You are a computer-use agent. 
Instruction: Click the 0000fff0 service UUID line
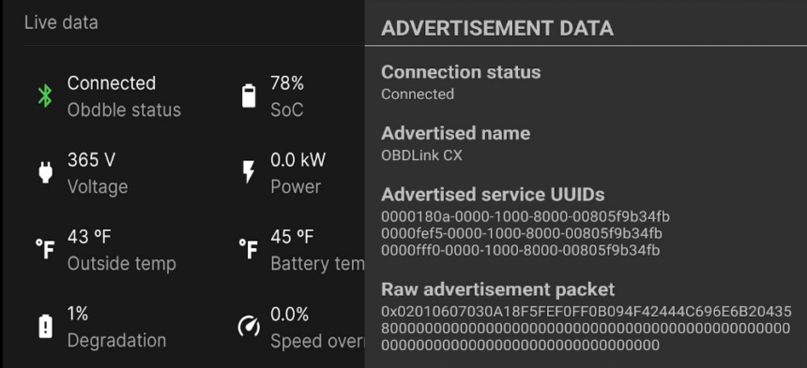(x=521, y=250)
